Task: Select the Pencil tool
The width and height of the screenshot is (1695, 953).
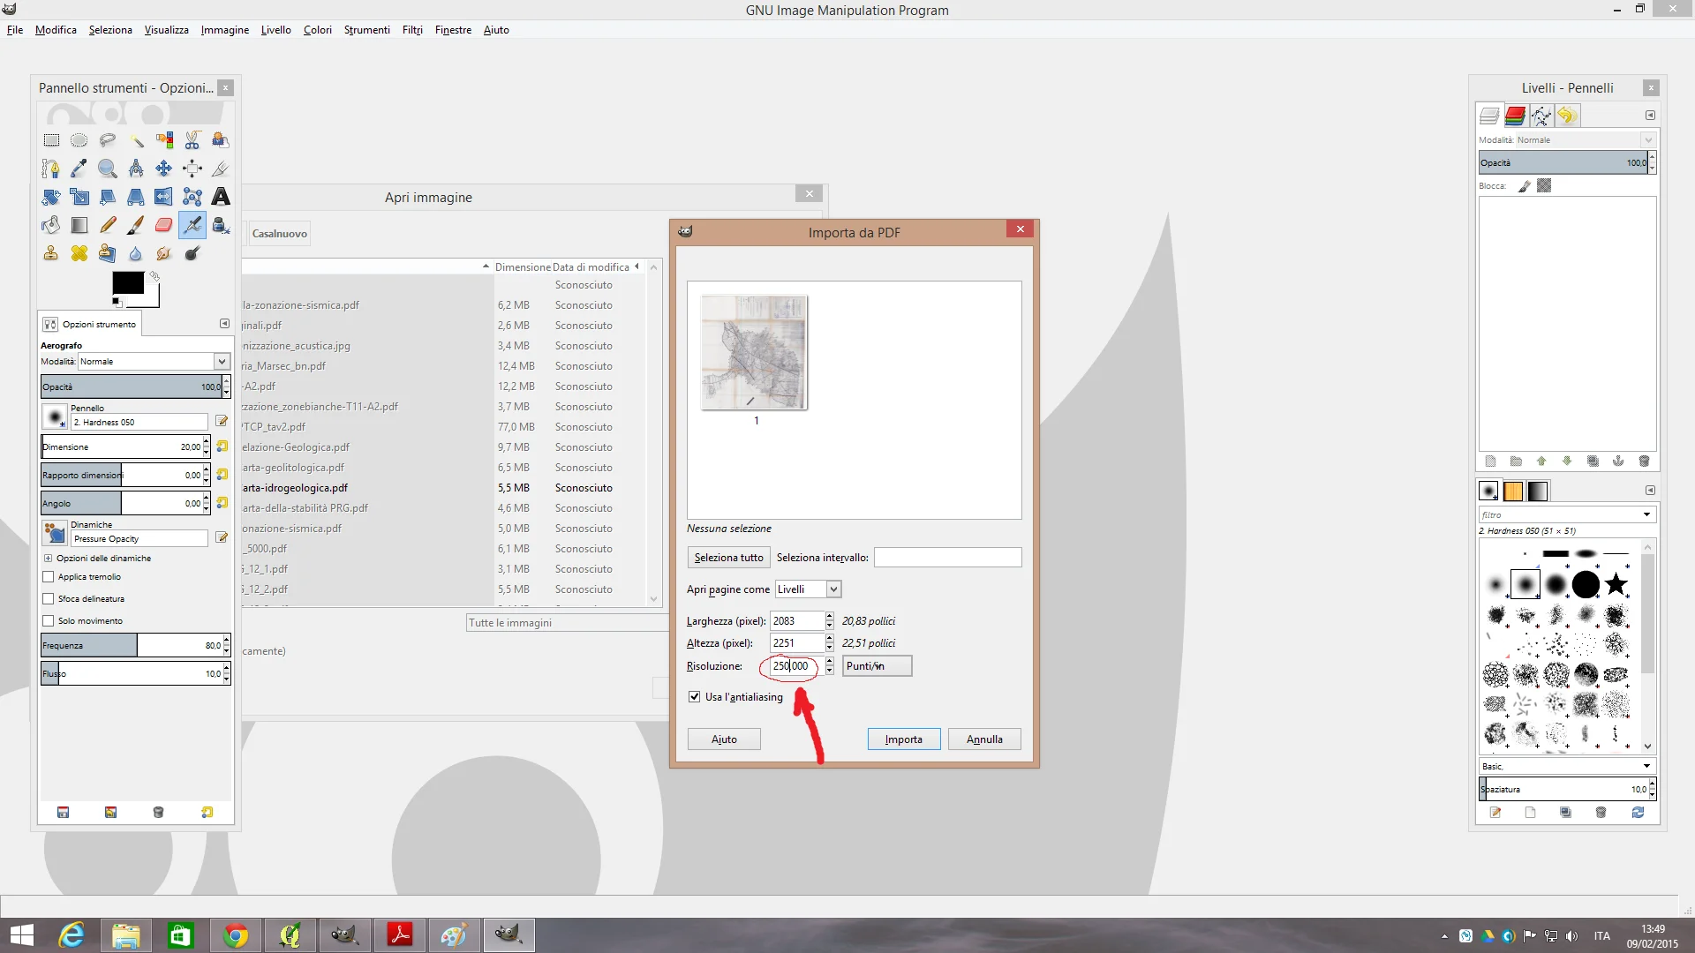Action: (108, 225)
